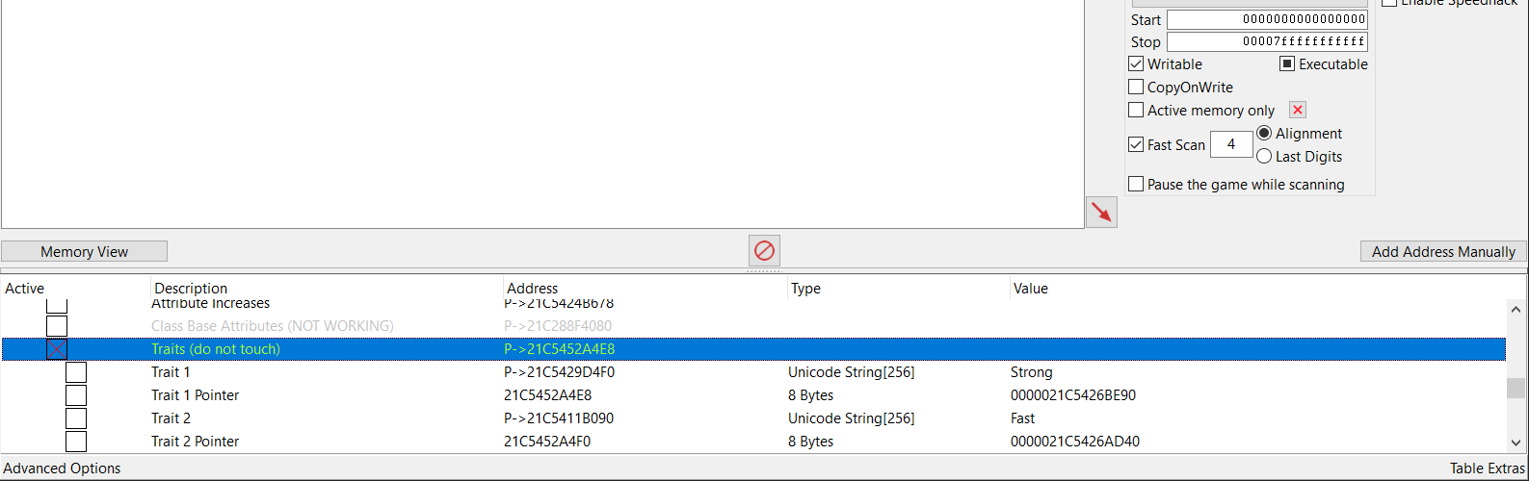Open Advanced Options
Viewport: 1529px width, 481px height.
coord(62,468)
